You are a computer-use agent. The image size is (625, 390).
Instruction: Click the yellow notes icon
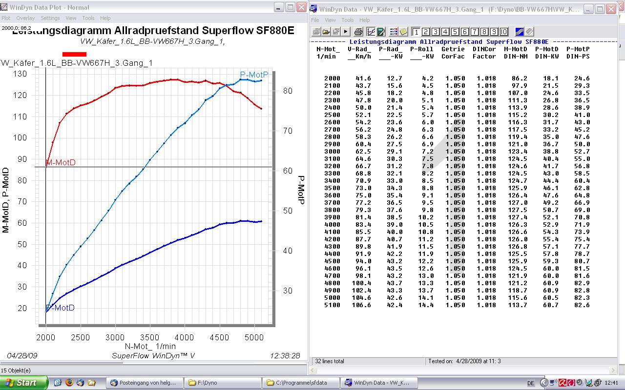403,32
